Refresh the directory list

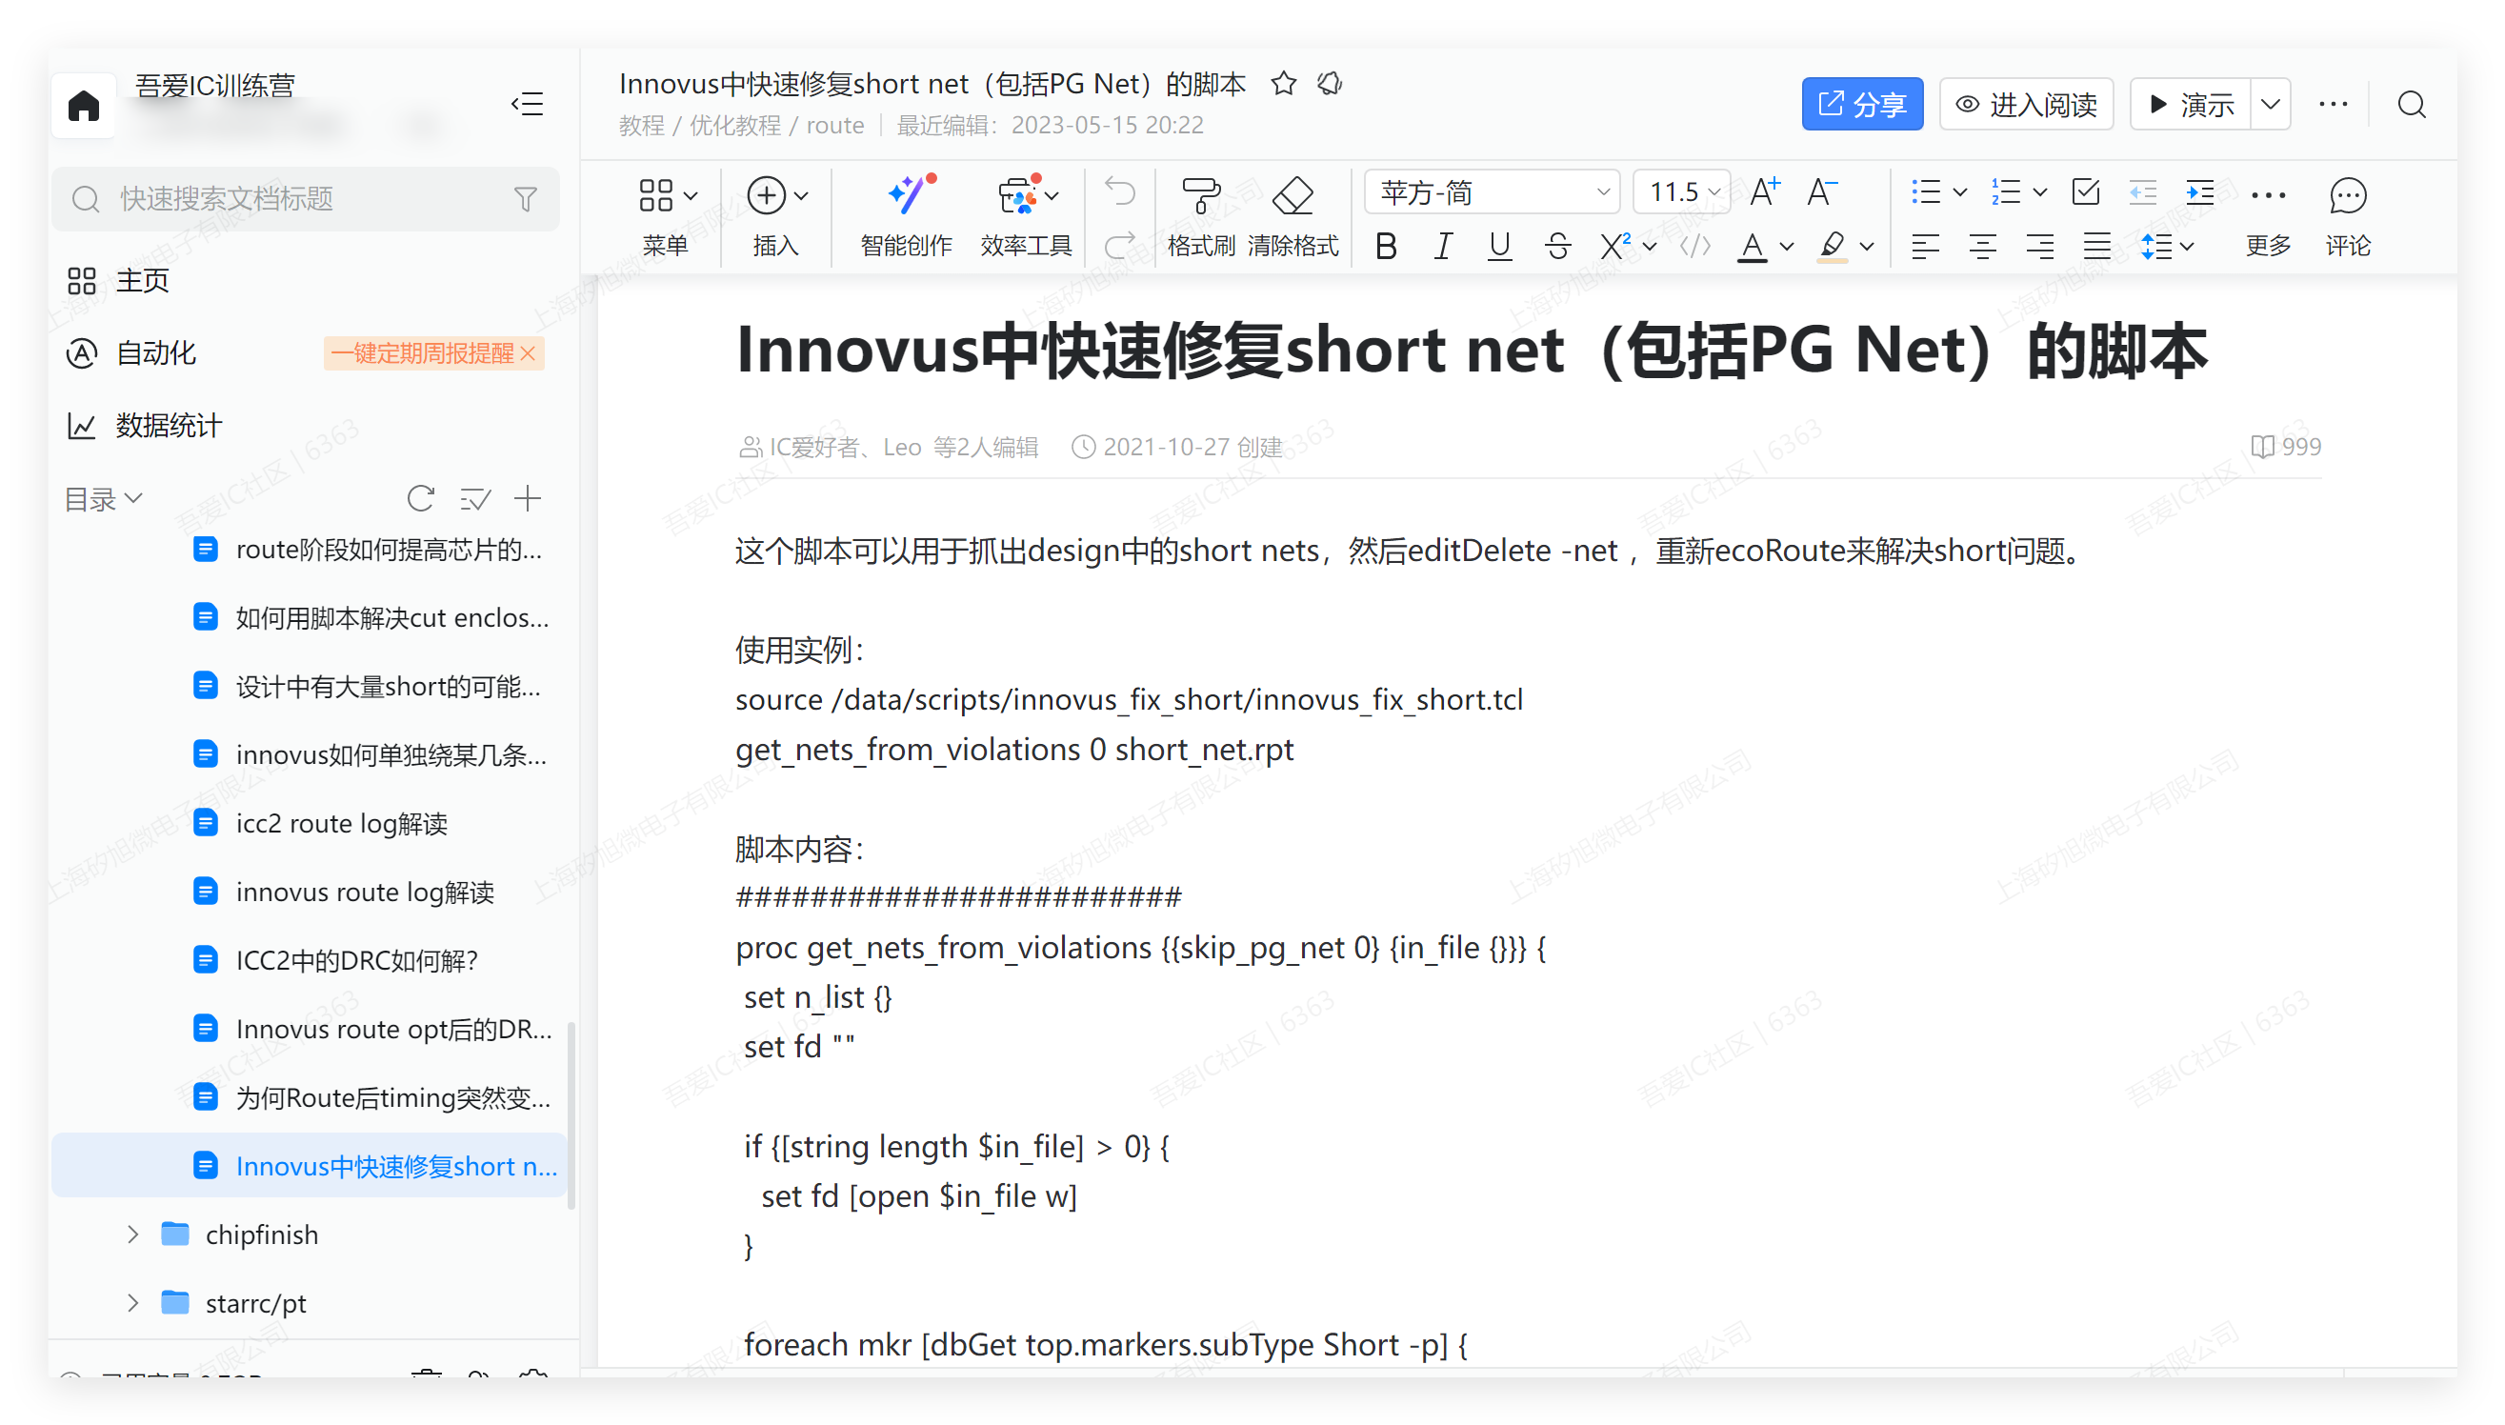421,499
